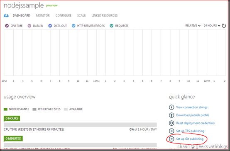The height and width of the screenshot is (151, 230).
Task: Switch to the MONITOR tab
Action: [43, 15]
